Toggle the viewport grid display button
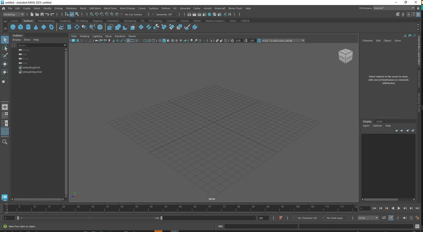Viewport: 423px width, 232px height. (128, 41)
